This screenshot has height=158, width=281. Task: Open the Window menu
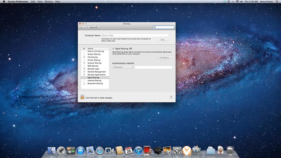49,1
